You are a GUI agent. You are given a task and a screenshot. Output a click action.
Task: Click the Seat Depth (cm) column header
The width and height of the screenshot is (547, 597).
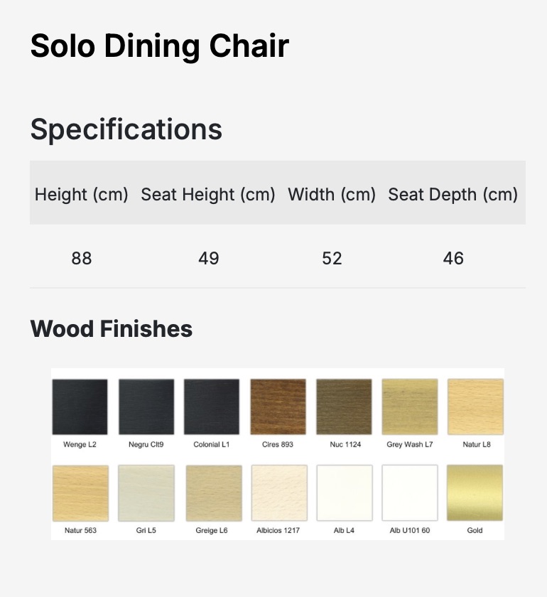[453, 194]
